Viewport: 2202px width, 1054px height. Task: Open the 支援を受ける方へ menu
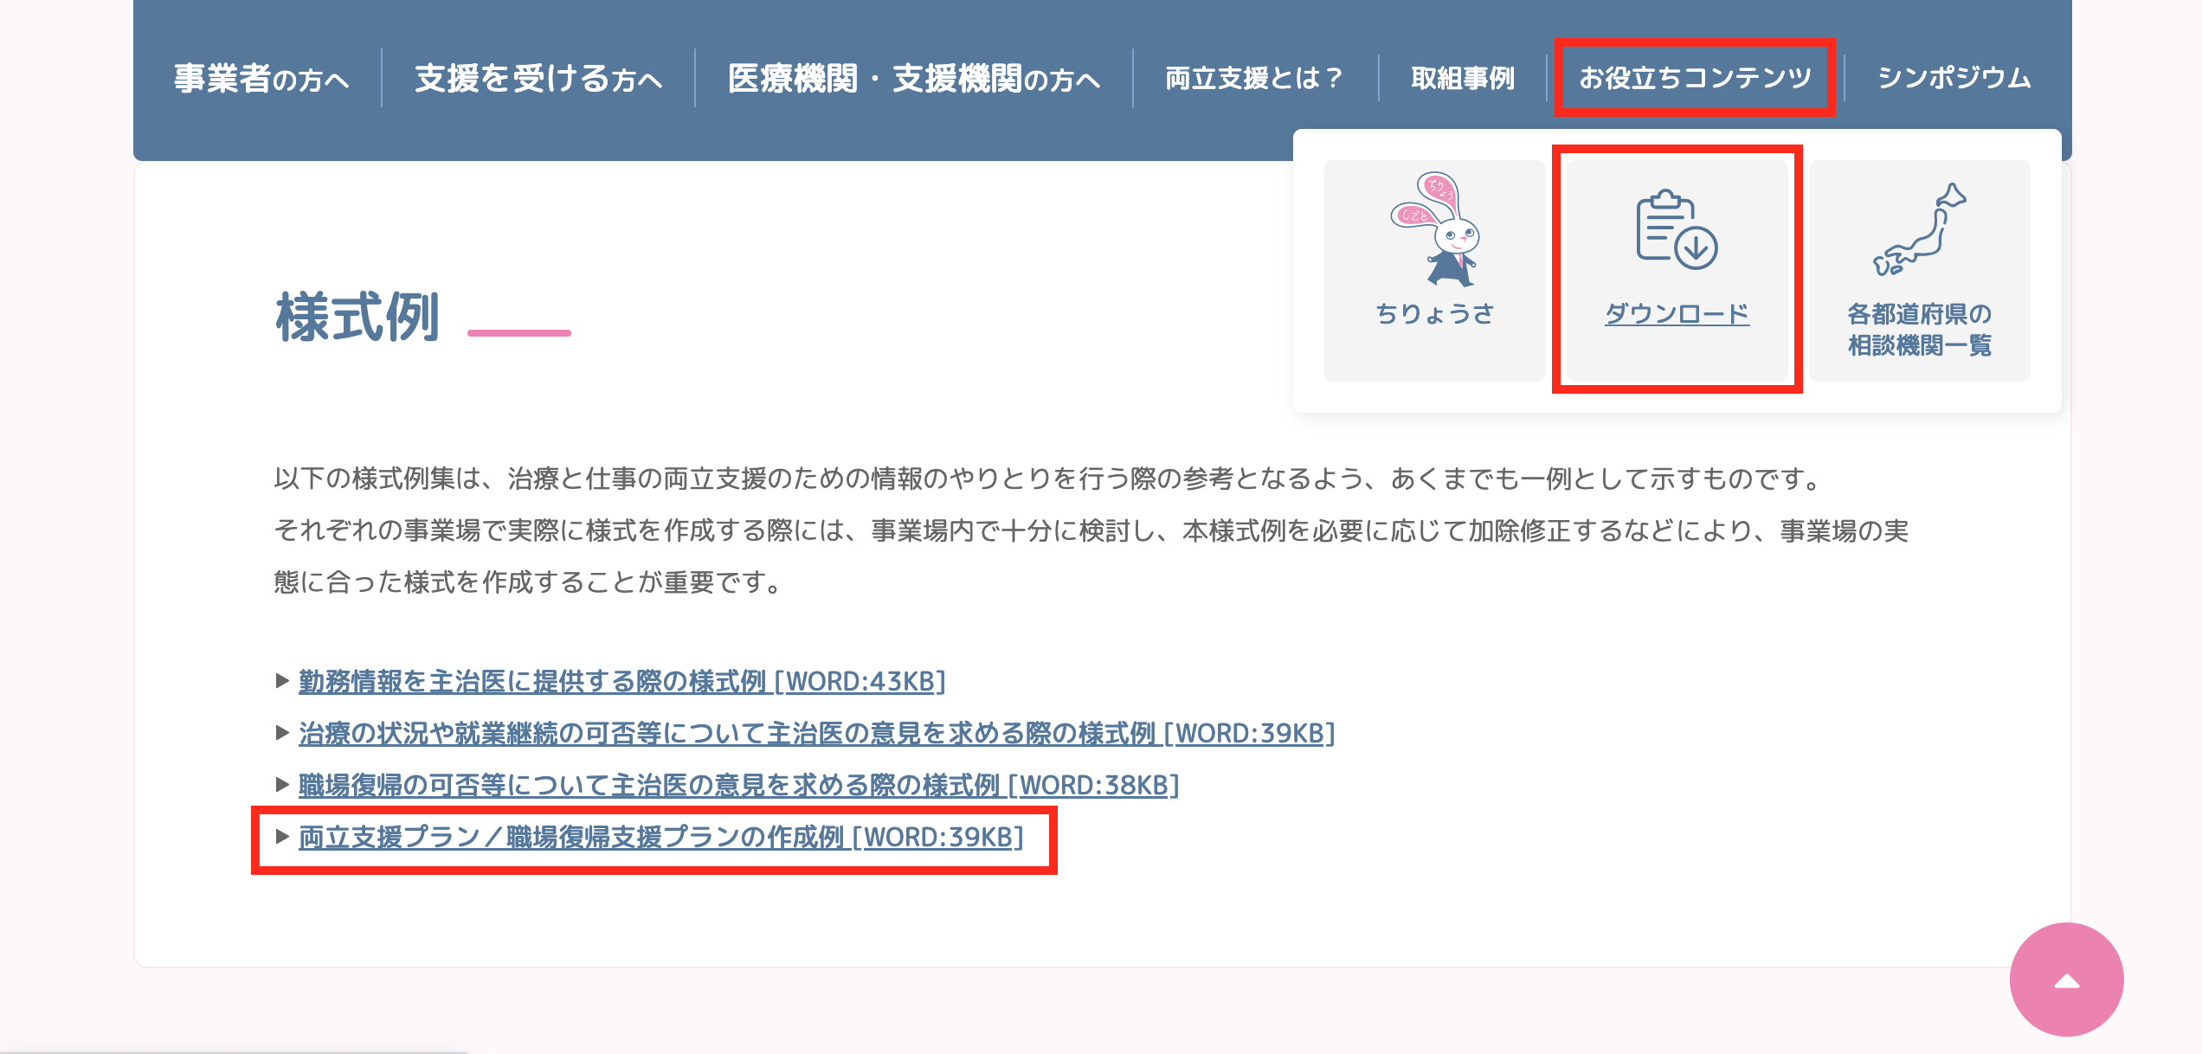pos(538,78)
